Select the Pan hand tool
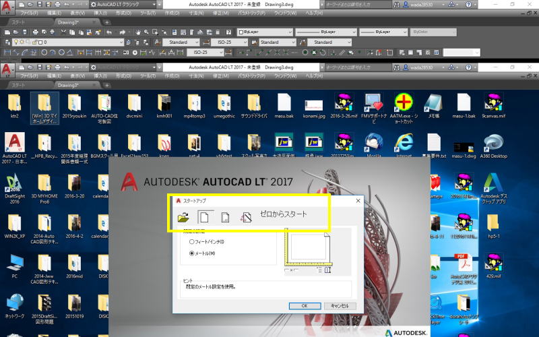The width and height of the screenshot is (539, 337). click(138, 32)
